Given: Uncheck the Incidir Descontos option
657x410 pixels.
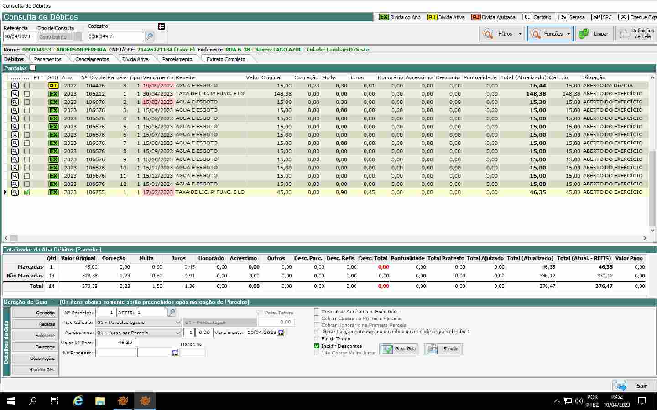Looking at the screenshot, I should (x=317, y=346).
